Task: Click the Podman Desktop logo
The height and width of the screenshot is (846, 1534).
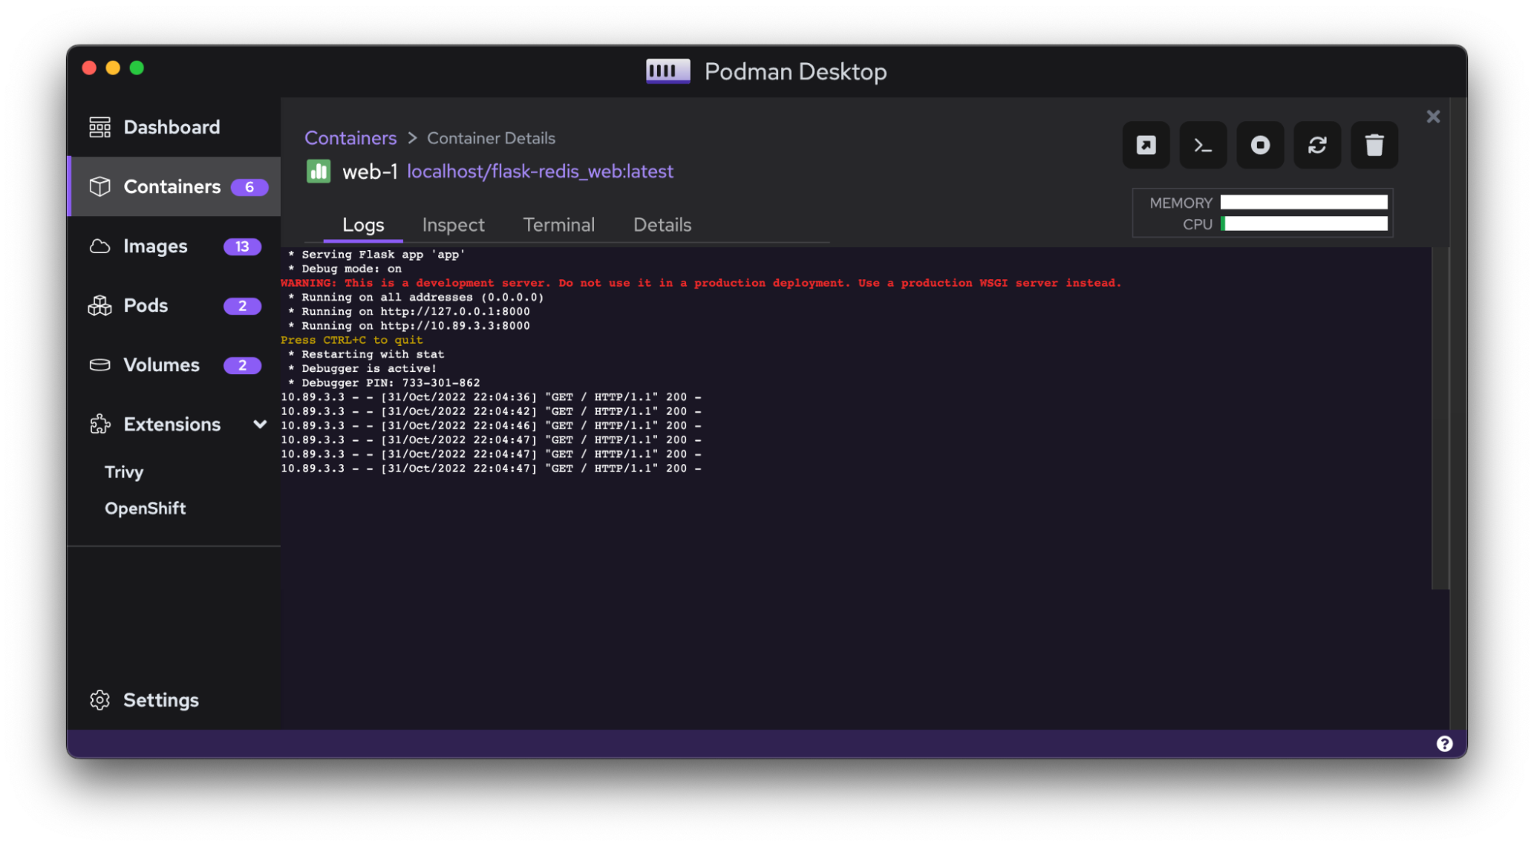Action: (668, 71)
